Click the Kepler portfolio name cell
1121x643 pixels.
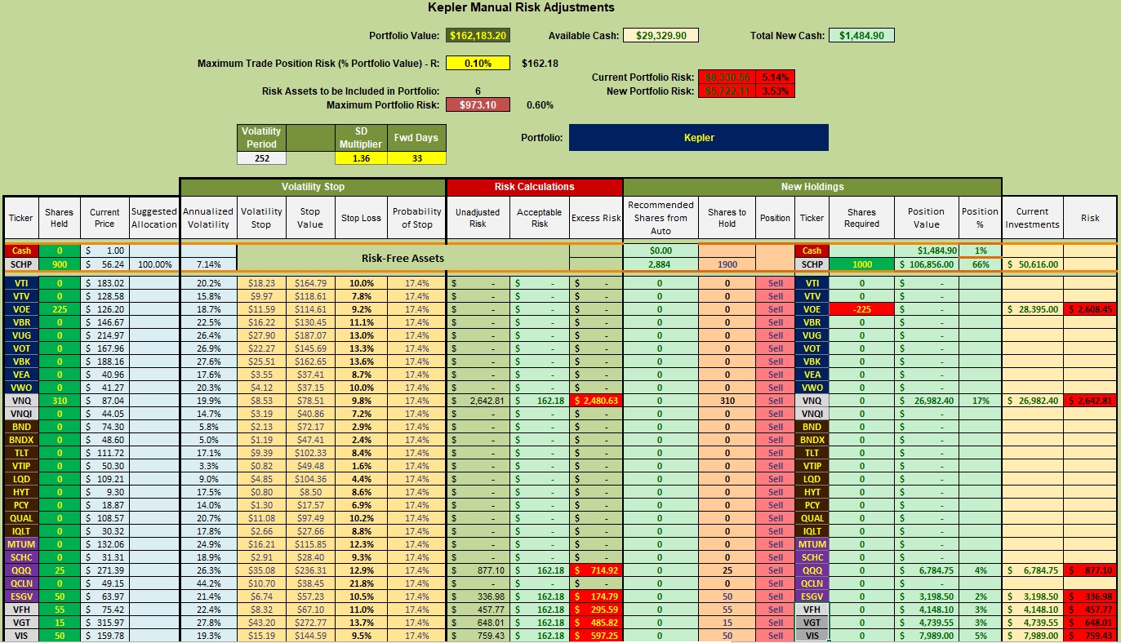[698, 137]
